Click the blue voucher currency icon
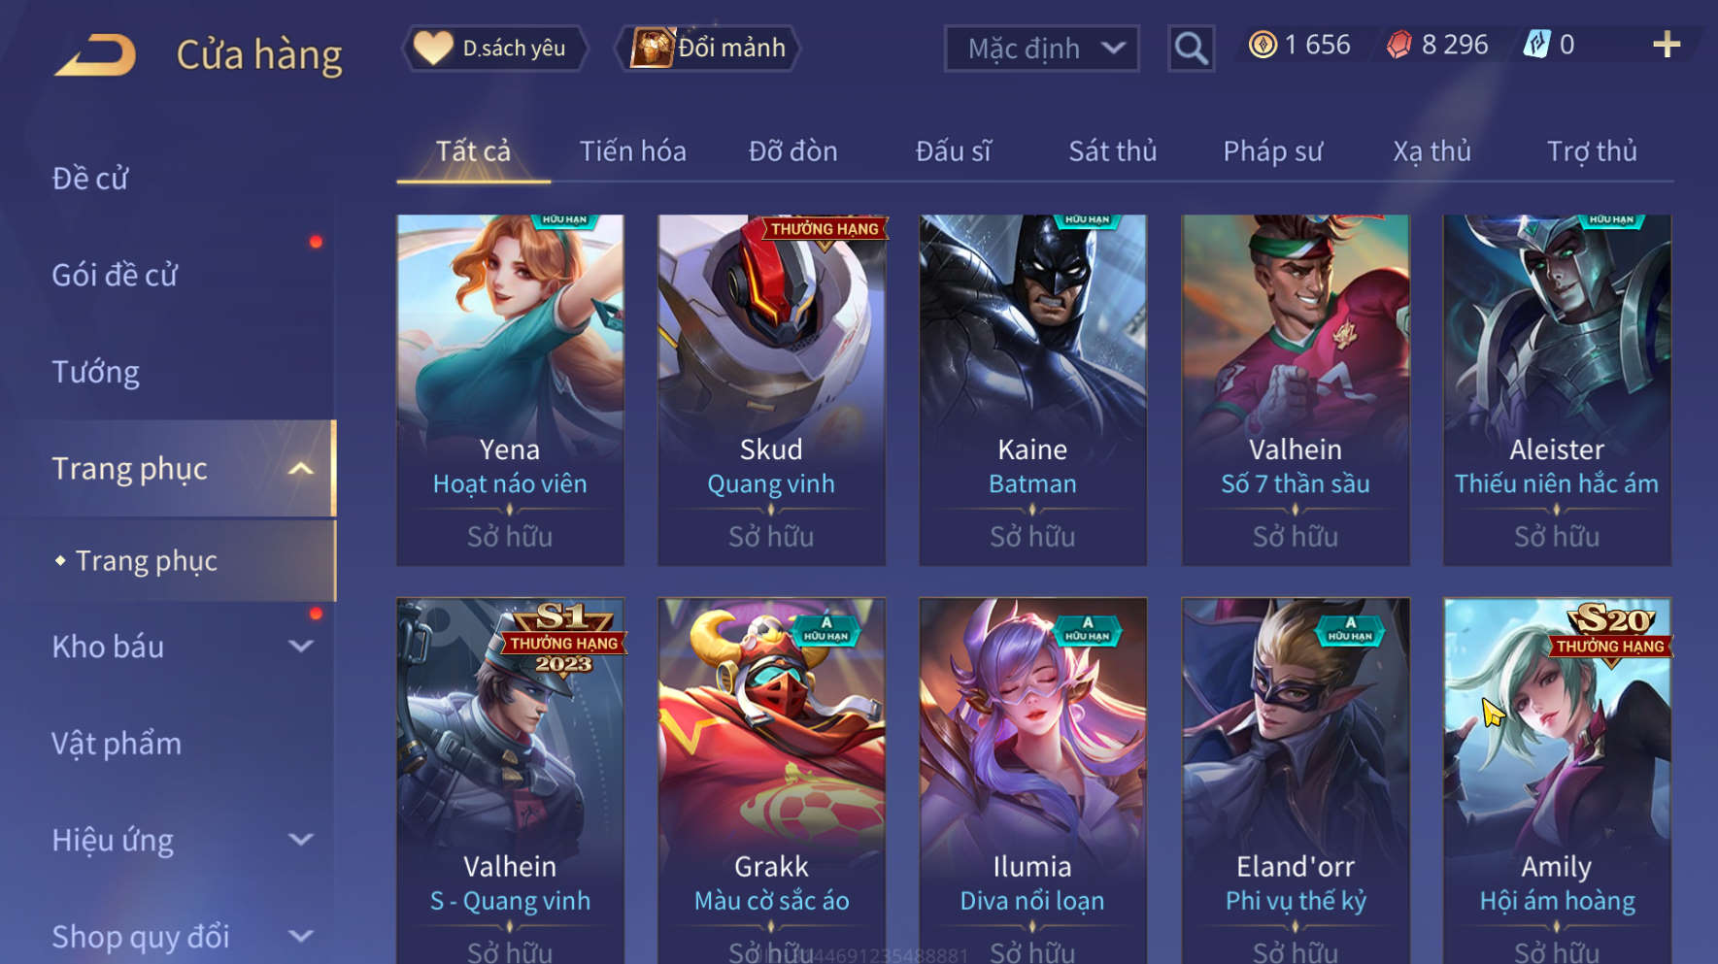The image size is (1718, 964). (1536, 45)
